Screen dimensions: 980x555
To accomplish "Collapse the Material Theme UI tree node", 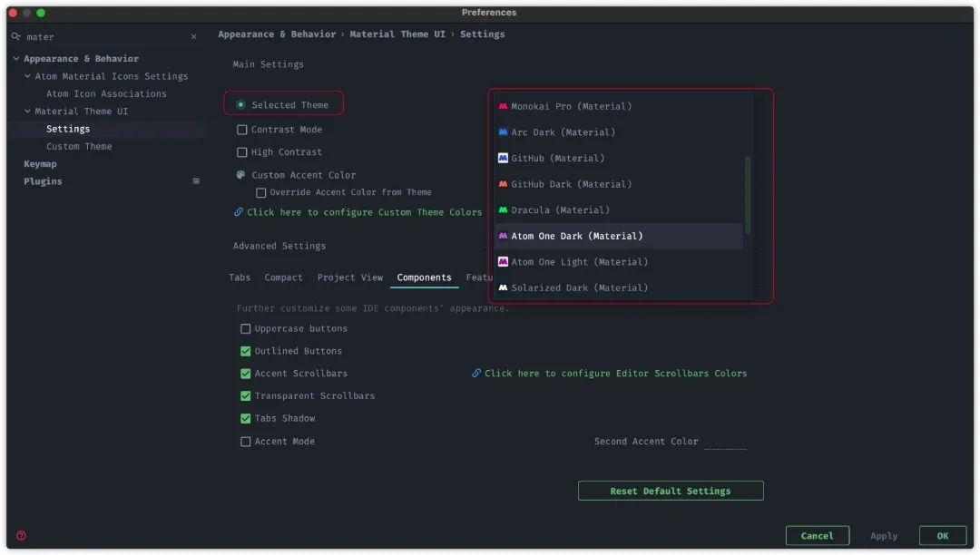I will click(27, 112).
